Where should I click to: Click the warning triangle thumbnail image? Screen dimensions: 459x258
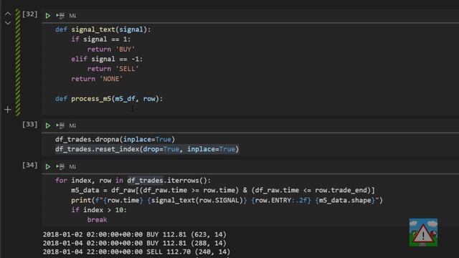[423, 232]
